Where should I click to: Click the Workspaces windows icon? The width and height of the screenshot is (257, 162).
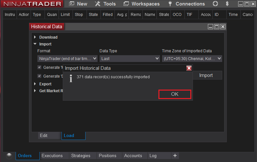point(126,4)
